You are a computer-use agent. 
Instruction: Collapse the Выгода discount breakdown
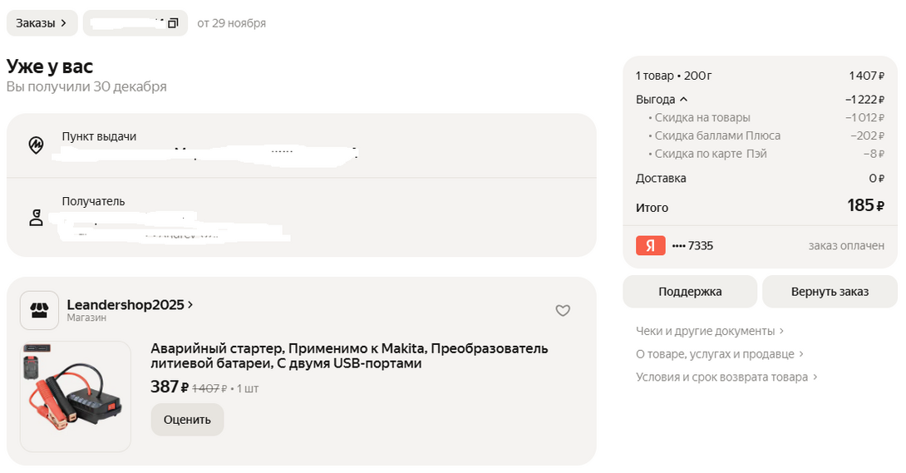(662, 99)
